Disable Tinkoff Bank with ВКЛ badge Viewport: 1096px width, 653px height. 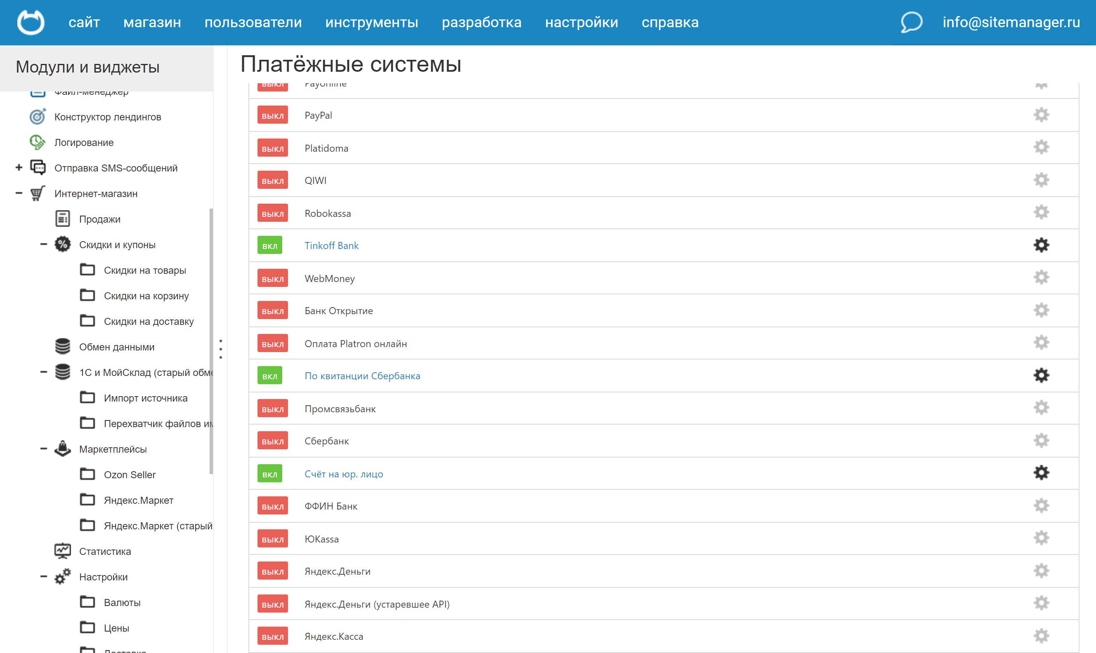pyautogui.click(x=269, y=246)
